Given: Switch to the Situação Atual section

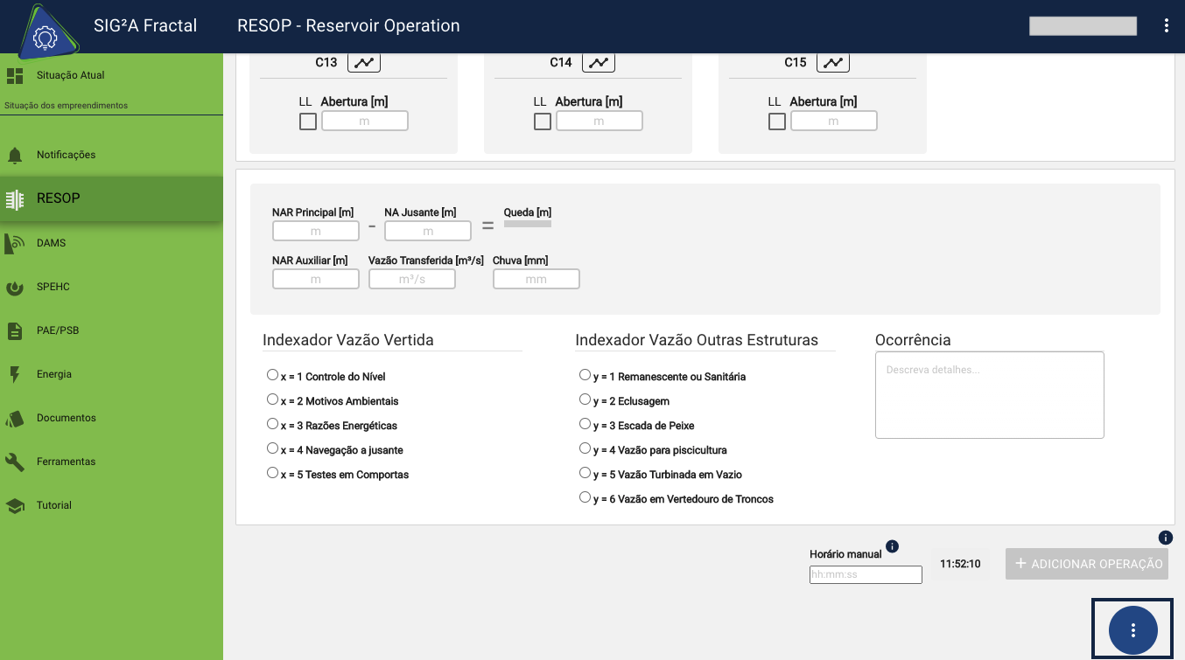Looking at the screenshot, I should click(14, 75).
